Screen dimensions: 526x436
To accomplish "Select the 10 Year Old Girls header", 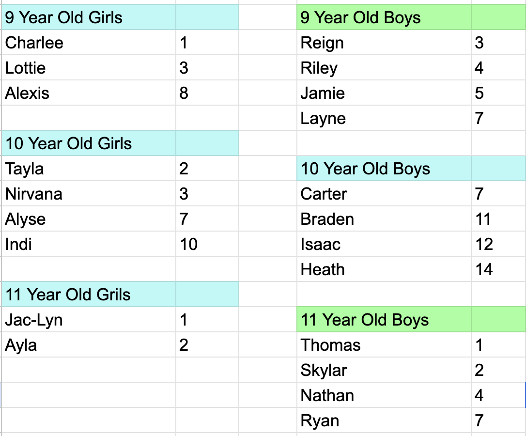I will [89, 143].
